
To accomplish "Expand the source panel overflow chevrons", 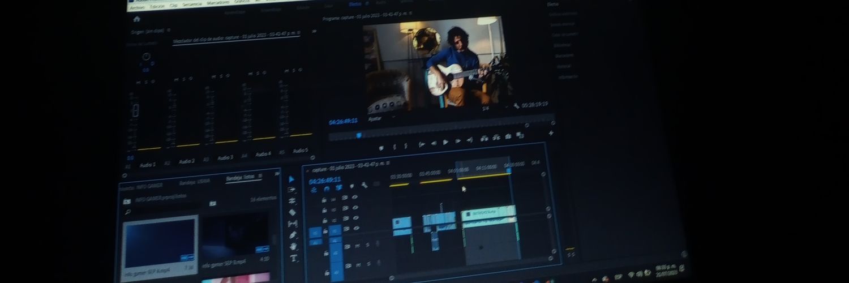I will point(314,32).
